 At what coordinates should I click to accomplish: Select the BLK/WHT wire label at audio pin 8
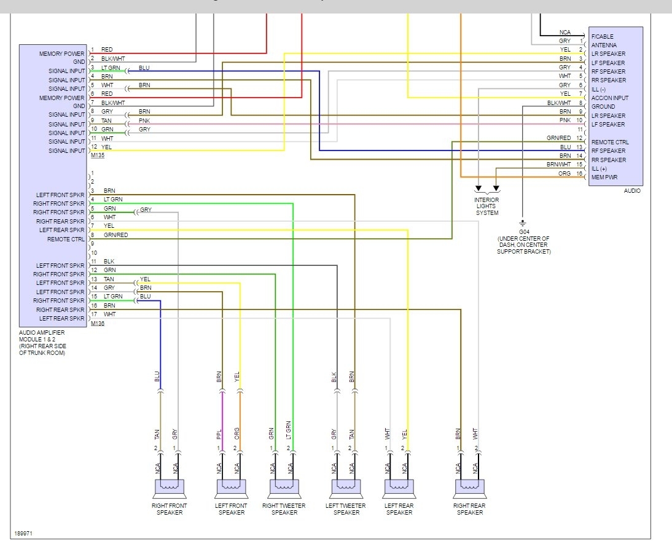(559, 103)
